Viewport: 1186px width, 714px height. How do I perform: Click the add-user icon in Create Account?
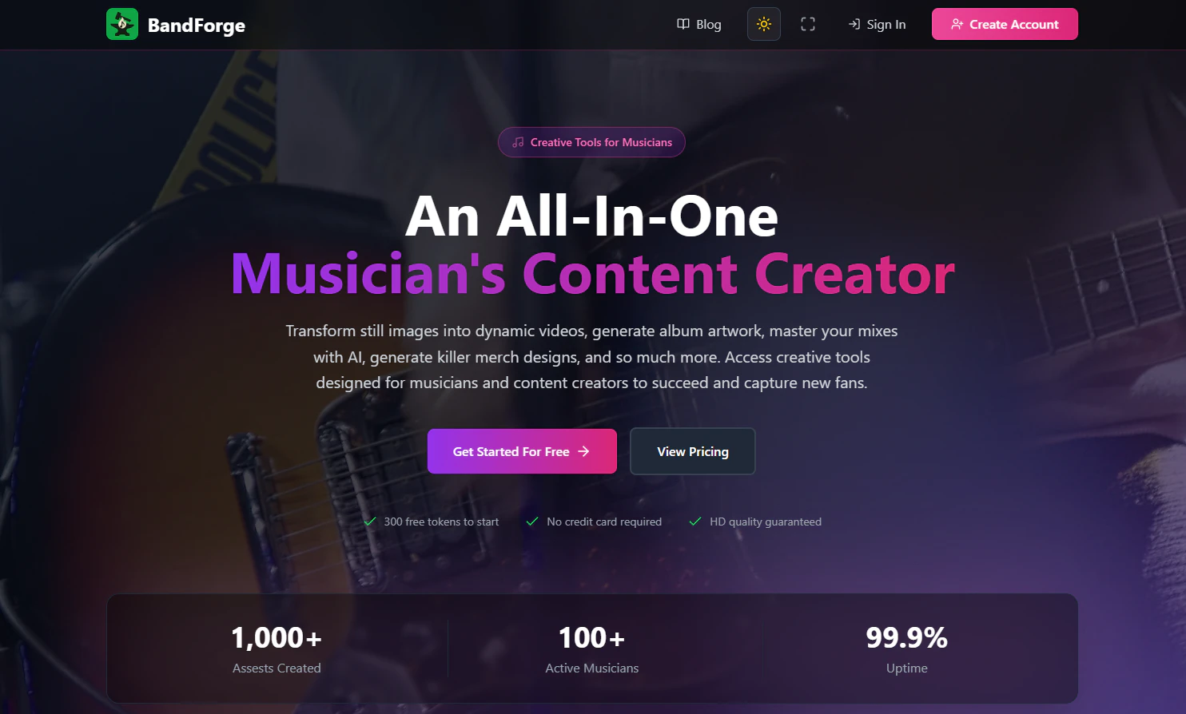(957, 24)
